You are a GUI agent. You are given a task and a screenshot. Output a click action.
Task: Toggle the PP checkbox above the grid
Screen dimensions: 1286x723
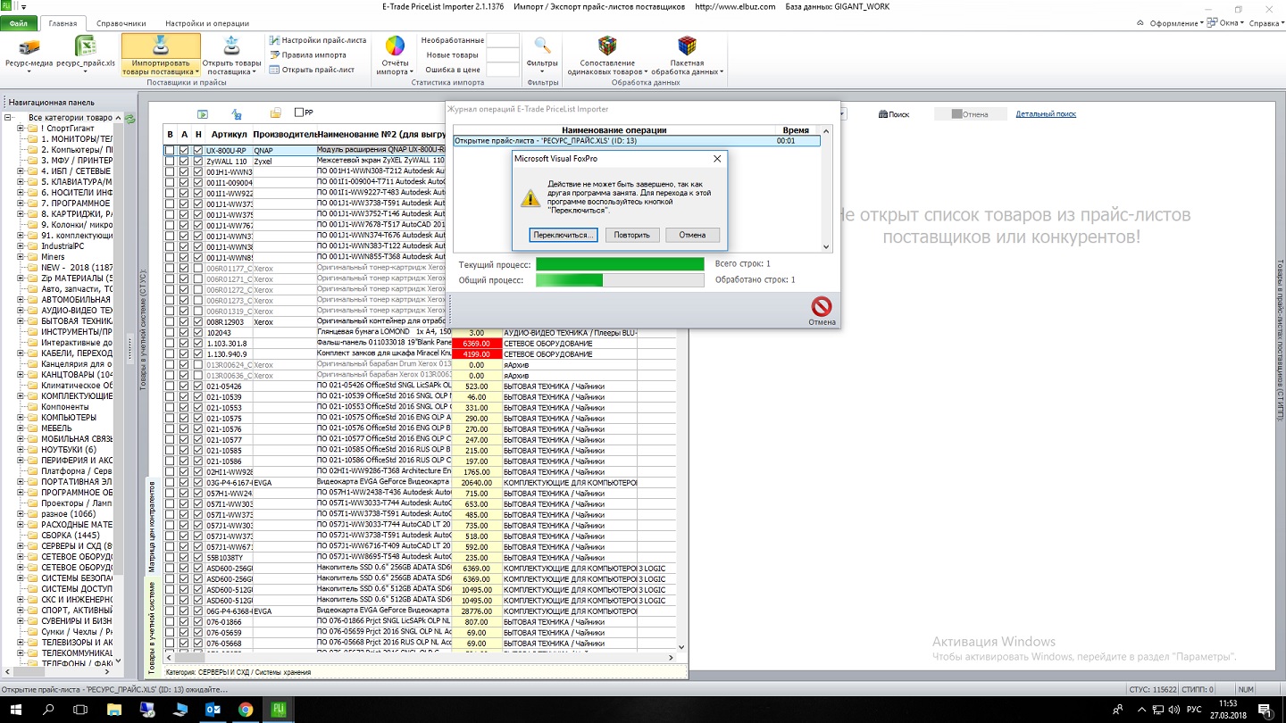click(x=300, y=113)
